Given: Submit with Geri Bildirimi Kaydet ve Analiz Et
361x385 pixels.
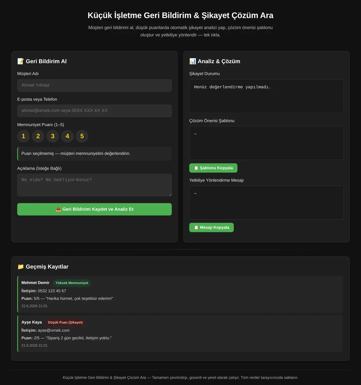Looking at the screenshot, I should point(94,209).
